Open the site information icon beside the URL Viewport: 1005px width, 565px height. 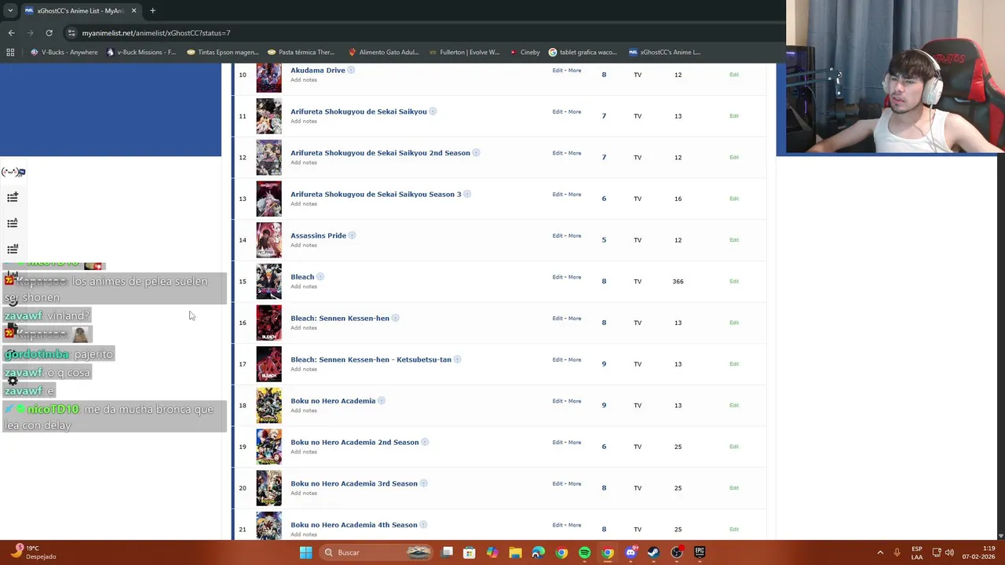pyautogui.click(x=71, y=33)
